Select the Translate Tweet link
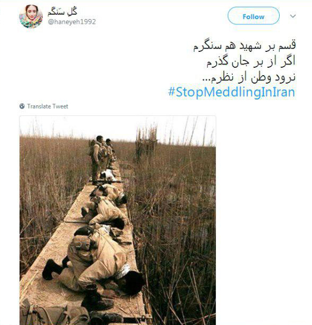312x325 pixels. click(48, 106)
